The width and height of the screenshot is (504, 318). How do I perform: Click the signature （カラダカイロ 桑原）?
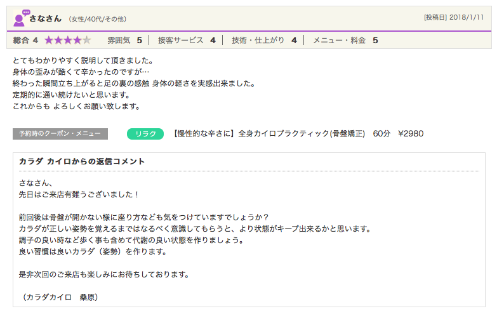pos(60,297)
